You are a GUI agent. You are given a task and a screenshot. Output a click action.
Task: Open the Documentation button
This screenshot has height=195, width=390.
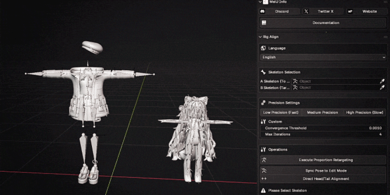(x=323, y=23)
